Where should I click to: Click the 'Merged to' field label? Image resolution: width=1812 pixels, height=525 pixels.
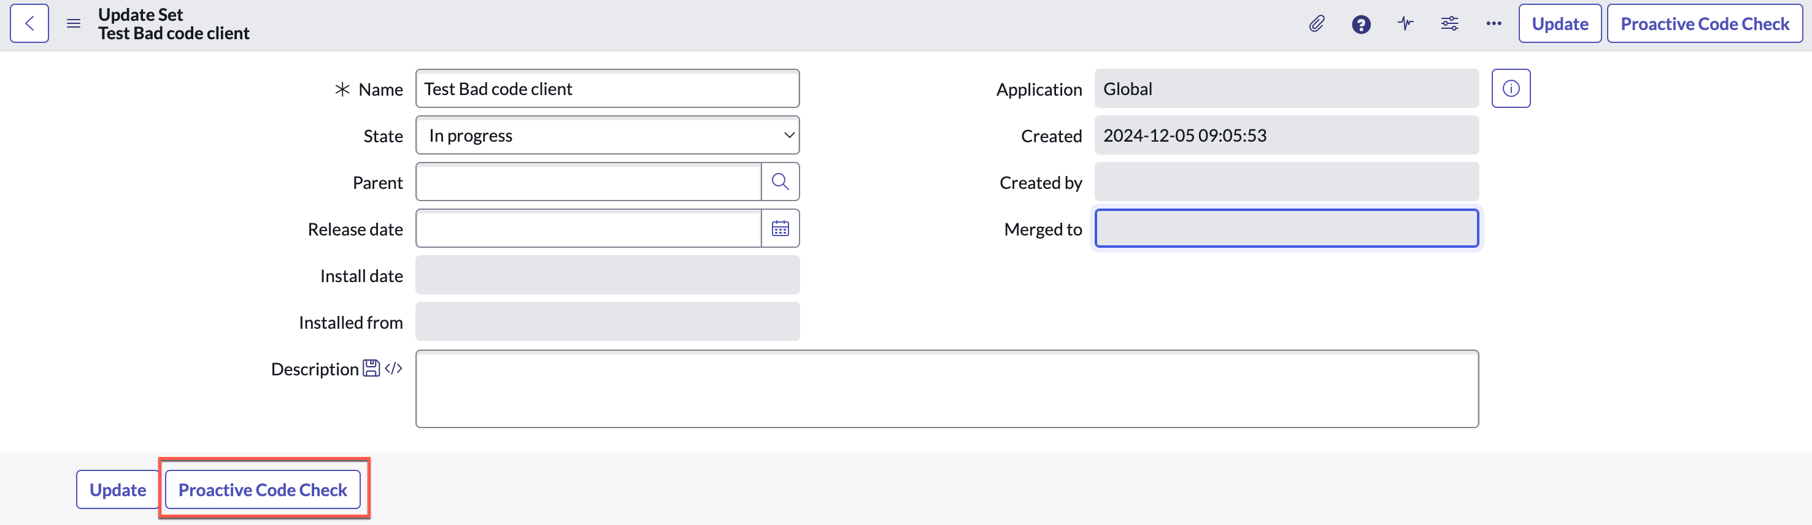pos(1043,229)
